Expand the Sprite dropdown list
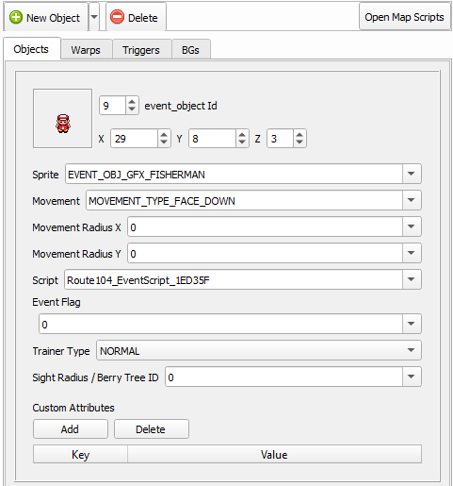The image size is (453, 486). [412, 174]
